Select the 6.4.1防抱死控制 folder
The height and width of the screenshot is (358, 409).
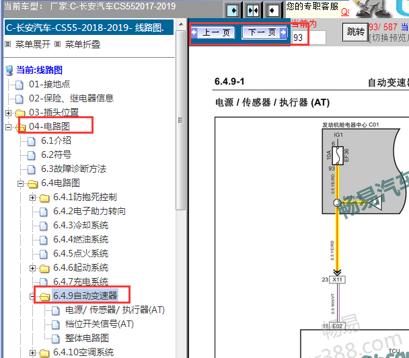point(85,197)
